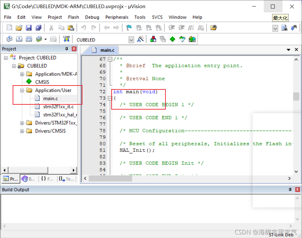Navigate forward with the right arrow icon
The height and width of the screenshot is (238, 302).
(x=116, y=28)
